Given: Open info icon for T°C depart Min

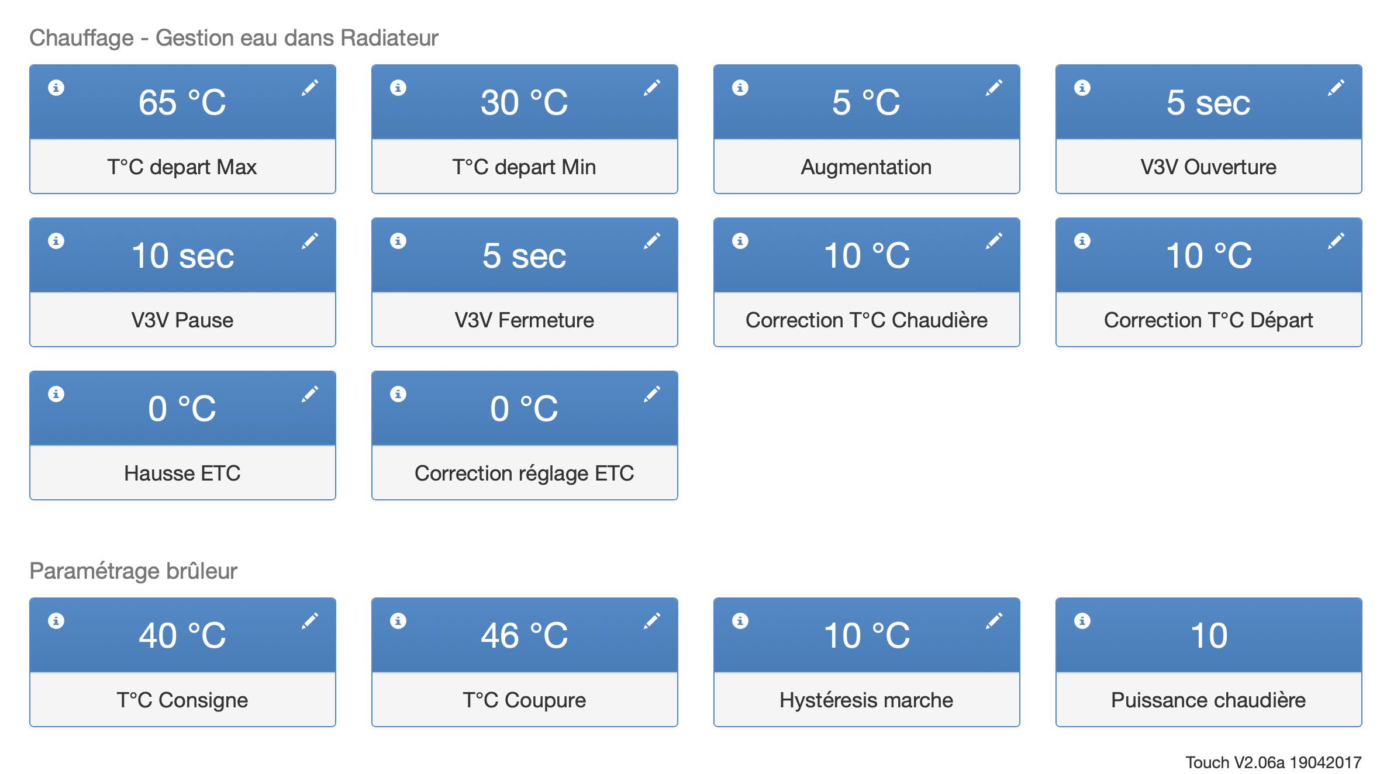Looking at the screenshot, I should click(x=398, y=88).
